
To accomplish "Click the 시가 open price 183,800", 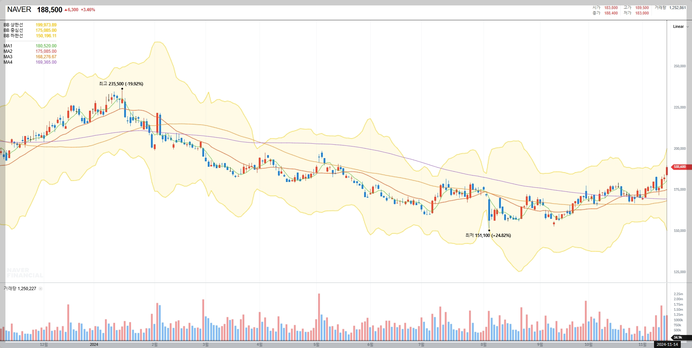I will tap(611, 8).
